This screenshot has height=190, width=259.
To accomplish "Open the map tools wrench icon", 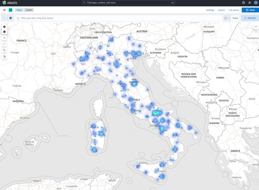I will click(x=4, y=50).
